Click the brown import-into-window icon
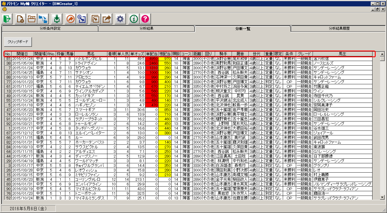 (x=95, y=19)
